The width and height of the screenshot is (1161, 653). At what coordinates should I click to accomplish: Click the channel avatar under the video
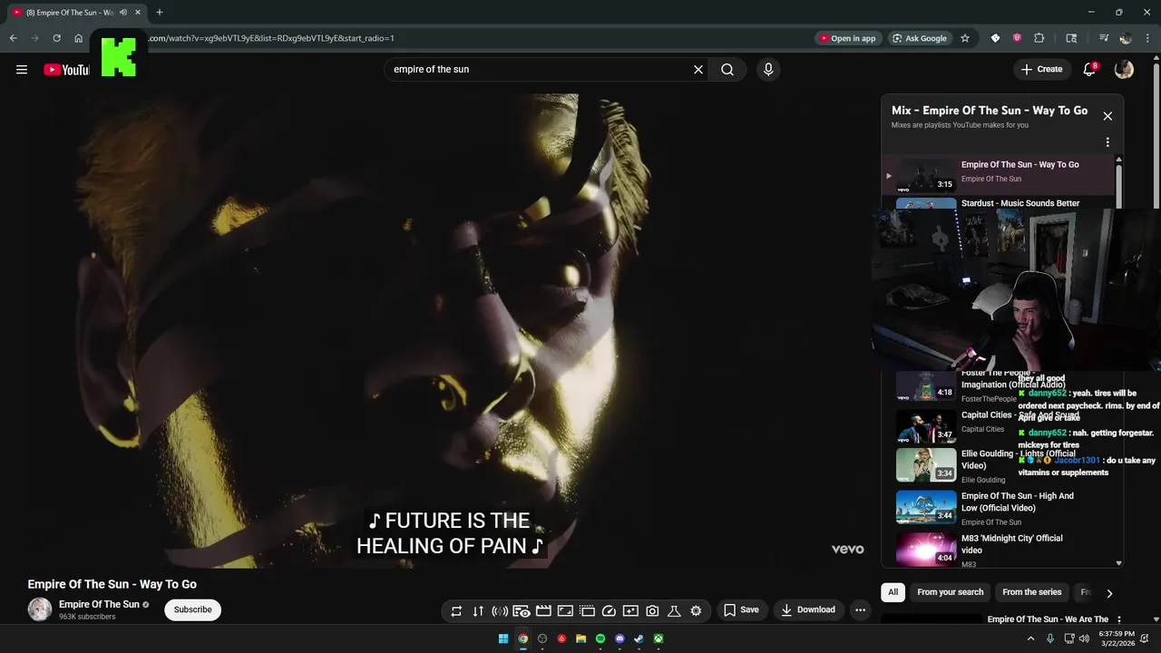40,609
